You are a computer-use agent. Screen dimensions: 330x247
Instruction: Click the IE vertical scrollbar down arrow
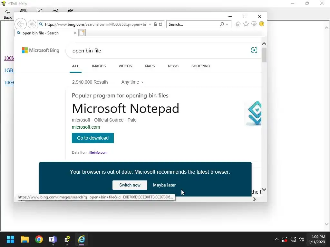point(264,189)
